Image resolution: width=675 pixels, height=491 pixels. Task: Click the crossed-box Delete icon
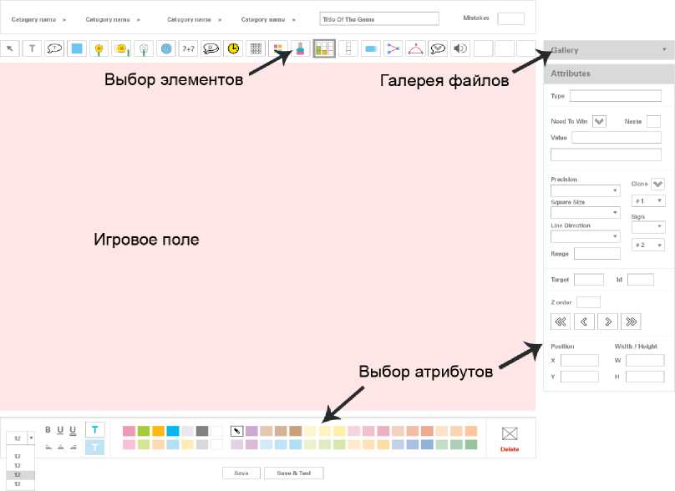coord(510,433)
